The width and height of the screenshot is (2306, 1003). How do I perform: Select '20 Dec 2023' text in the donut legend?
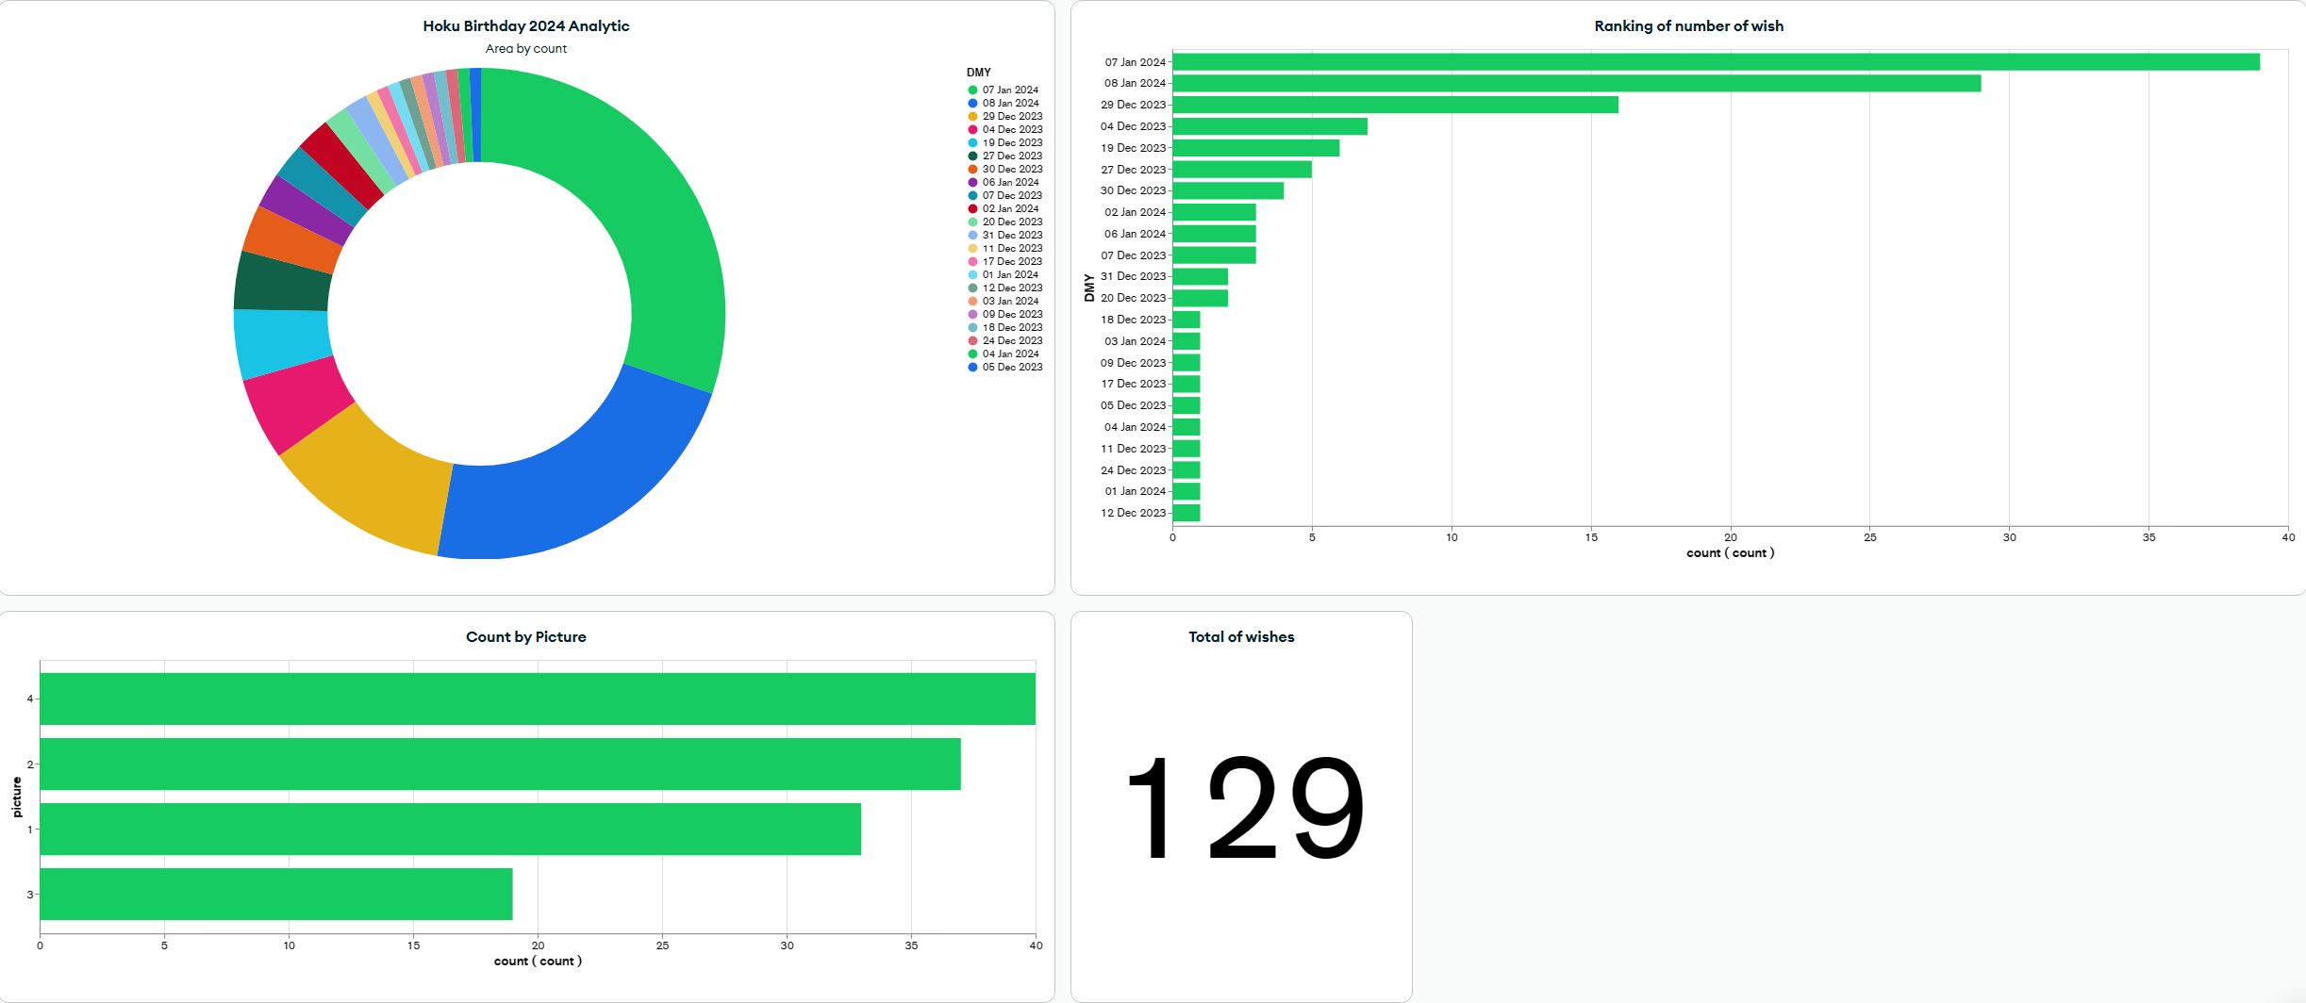click(1012, 222)
